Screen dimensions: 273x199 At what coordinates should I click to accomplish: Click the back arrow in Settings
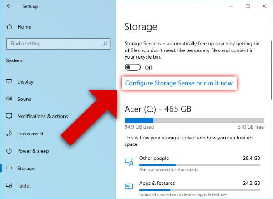pos(10,6)
